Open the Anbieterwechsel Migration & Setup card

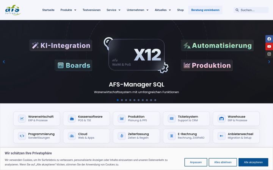pos(236,136)
